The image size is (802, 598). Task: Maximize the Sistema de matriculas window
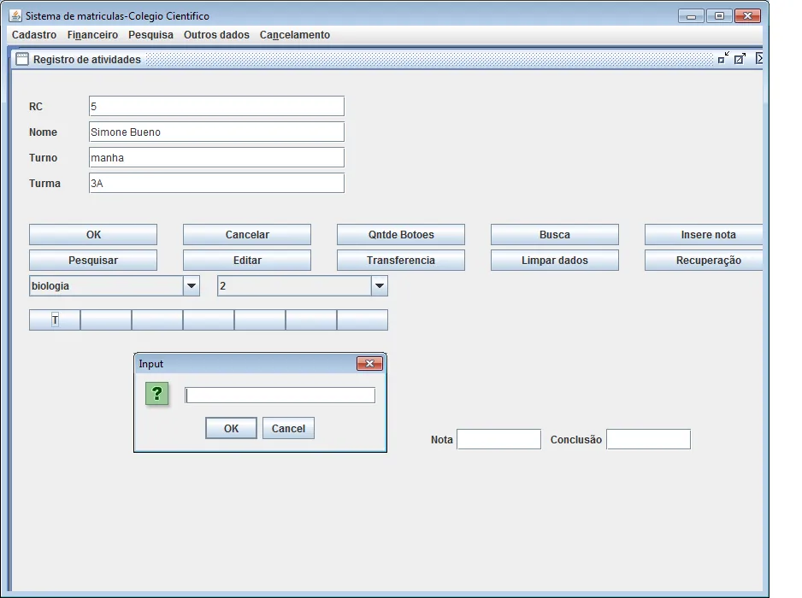(x=719, y=16)
